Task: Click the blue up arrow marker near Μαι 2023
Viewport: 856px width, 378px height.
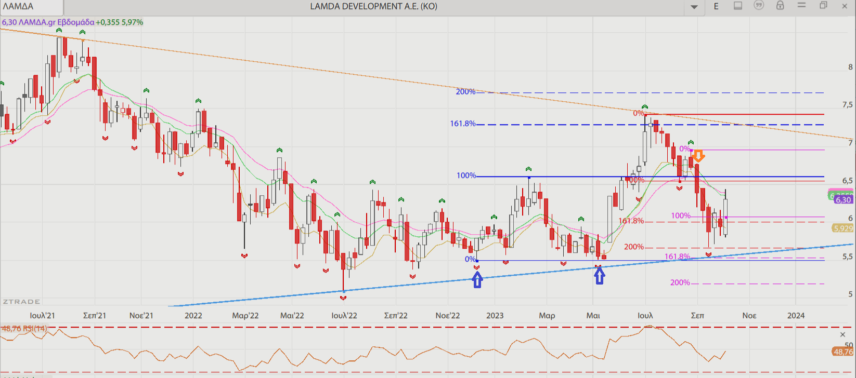Action: point(599,276)
